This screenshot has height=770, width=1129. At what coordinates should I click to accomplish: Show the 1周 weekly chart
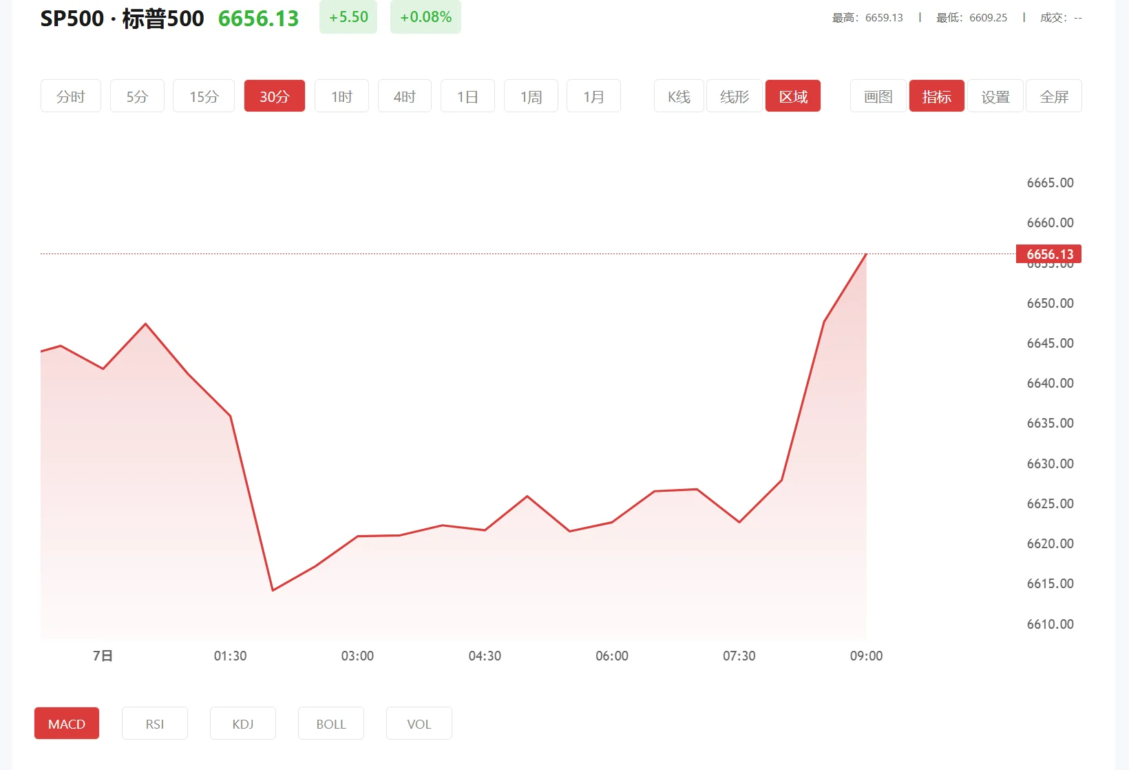pyautogui.click(x=530, y=96)
